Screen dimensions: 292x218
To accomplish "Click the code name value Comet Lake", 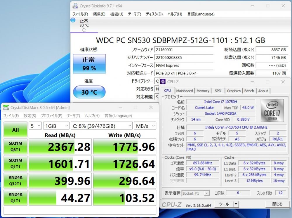I will coord(204,108).
